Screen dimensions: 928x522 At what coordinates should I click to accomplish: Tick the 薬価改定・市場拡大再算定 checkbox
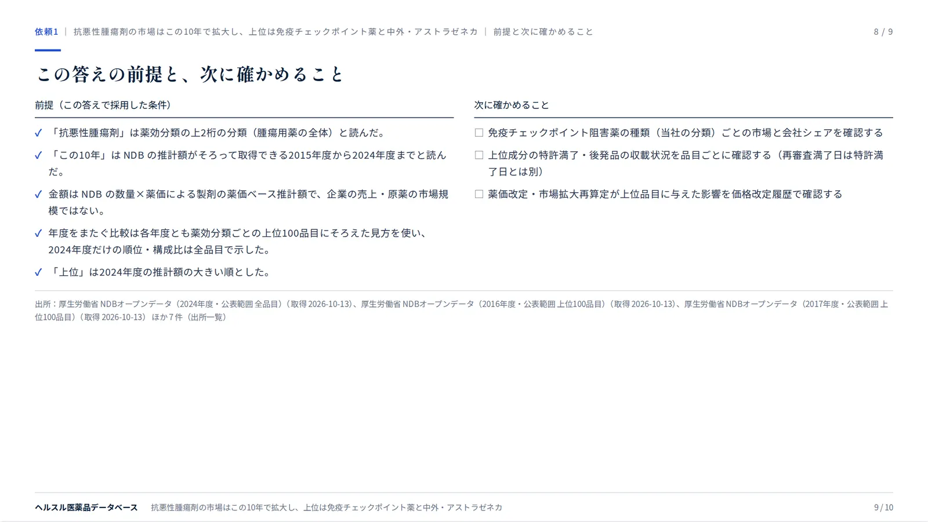click(478, 194)
